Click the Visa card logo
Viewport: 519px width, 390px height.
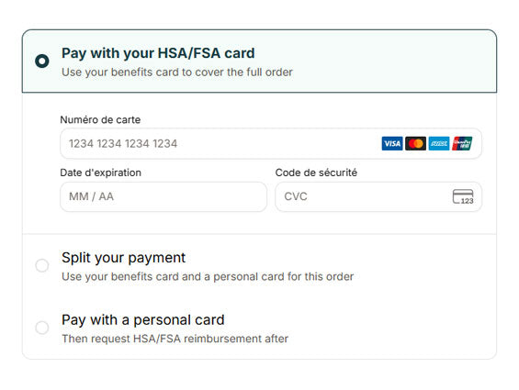click(392, 143)
